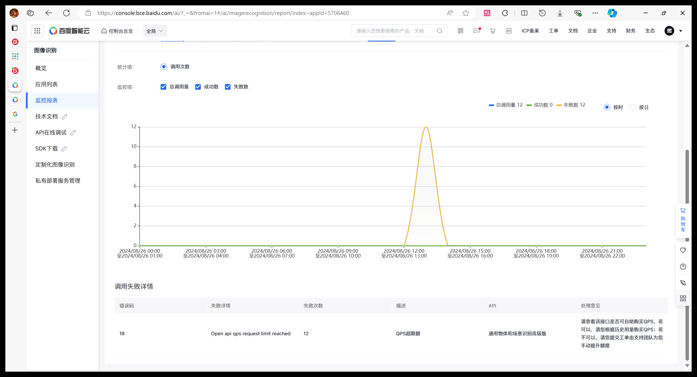This screenshot has height=377, width=697.
Task: Open the ICP备案 header link
Action: (530, 31)
